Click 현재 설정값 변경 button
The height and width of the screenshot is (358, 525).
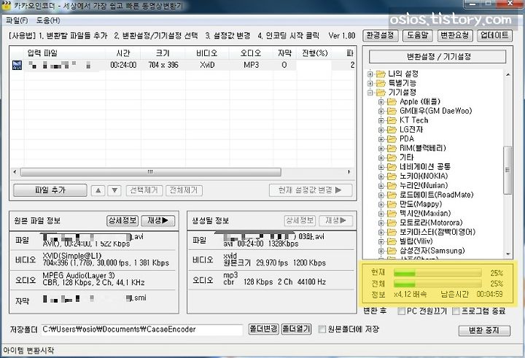(311, 190)
